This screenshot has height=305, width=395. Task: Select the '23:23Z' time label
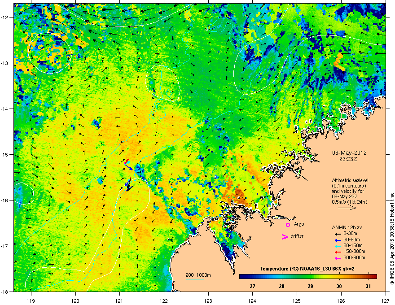click(x=349, y=159)
